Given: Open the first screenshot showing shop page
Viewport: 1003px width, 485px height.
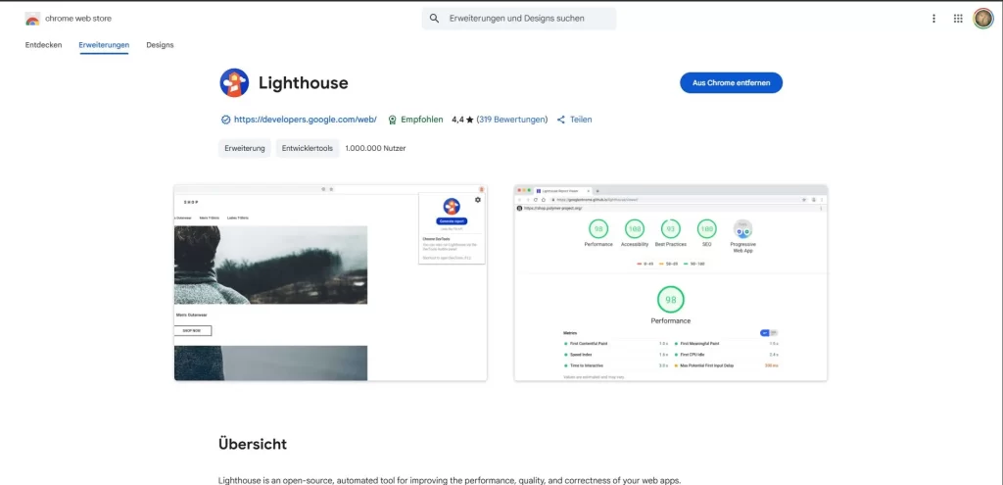Looking at the screenshot, I should [x=330, y=283].
